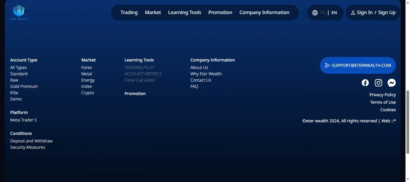
Task: Click the footer Promotion heading
Action: (135, 94)
